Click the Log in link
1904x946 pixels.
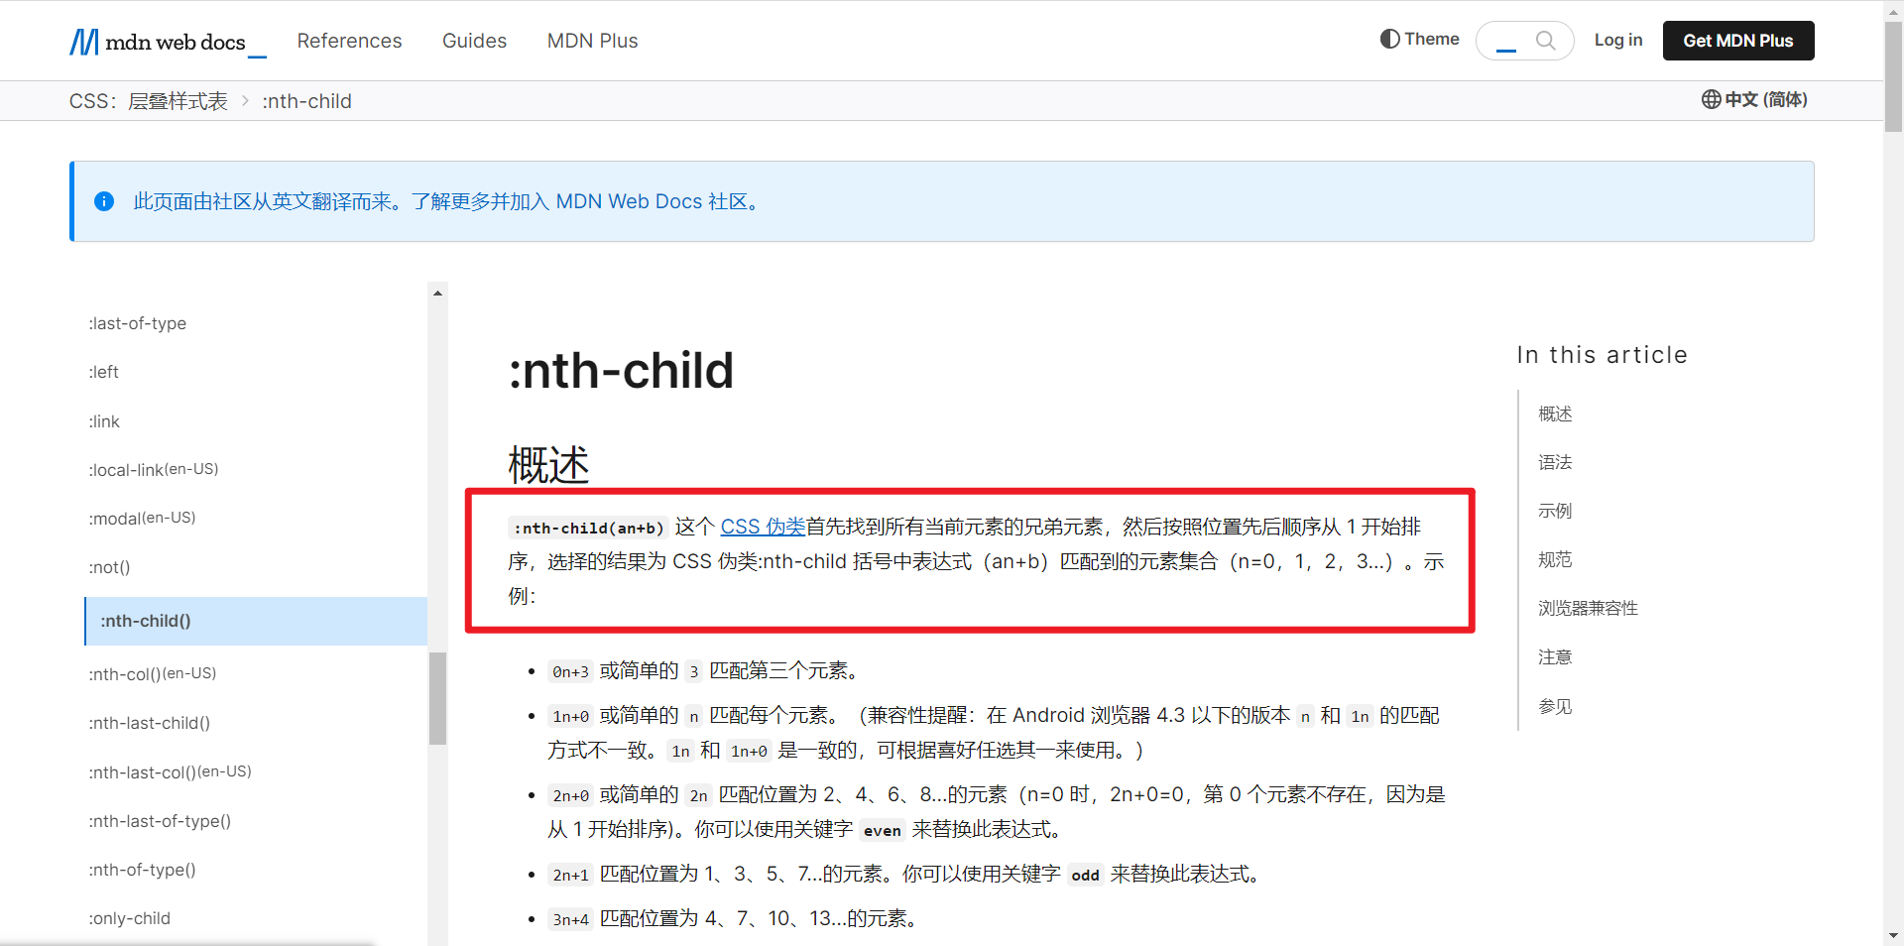(1618, 41)
